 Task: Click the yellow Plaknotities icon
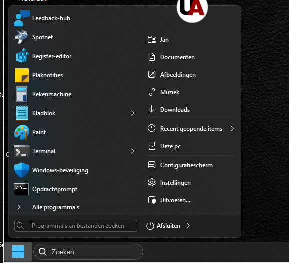coord(22,75)
